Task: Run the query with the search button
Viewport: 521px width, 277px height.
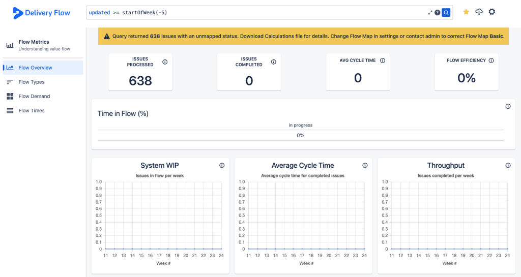Action: [x=446, y=13]
